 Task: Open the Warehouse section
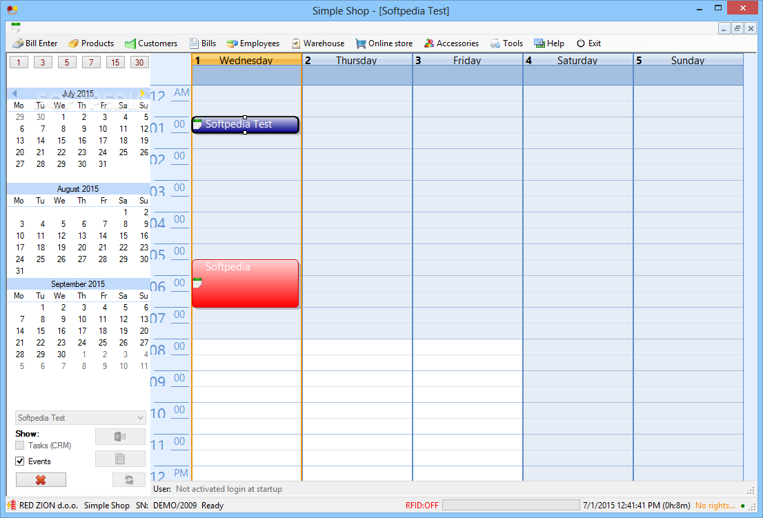click(x=318, y=43)
